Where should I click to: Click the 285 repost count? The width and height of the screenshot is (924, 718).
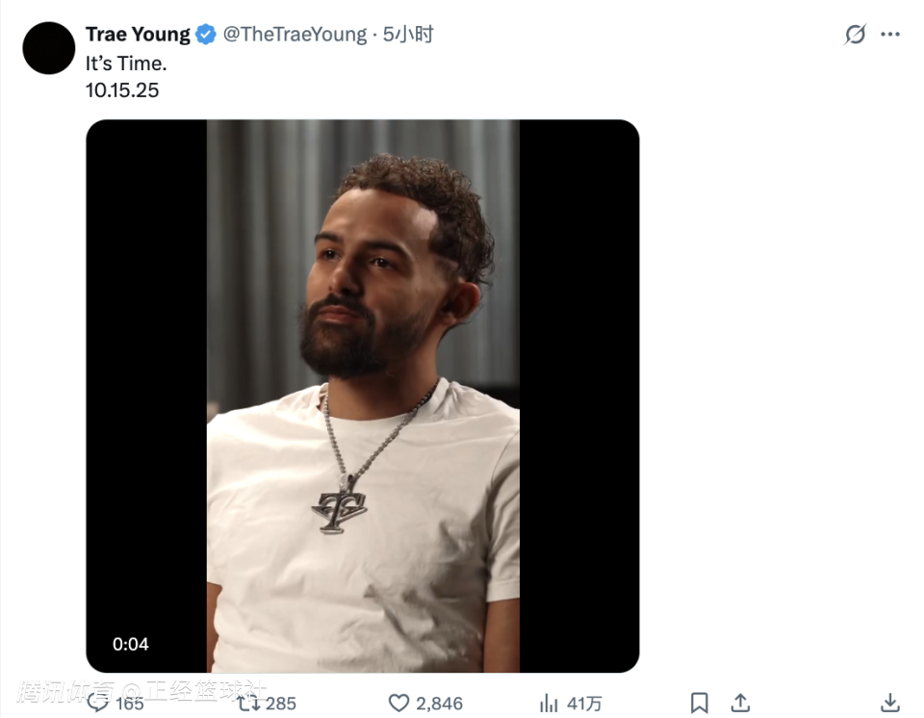coord(280,704)
